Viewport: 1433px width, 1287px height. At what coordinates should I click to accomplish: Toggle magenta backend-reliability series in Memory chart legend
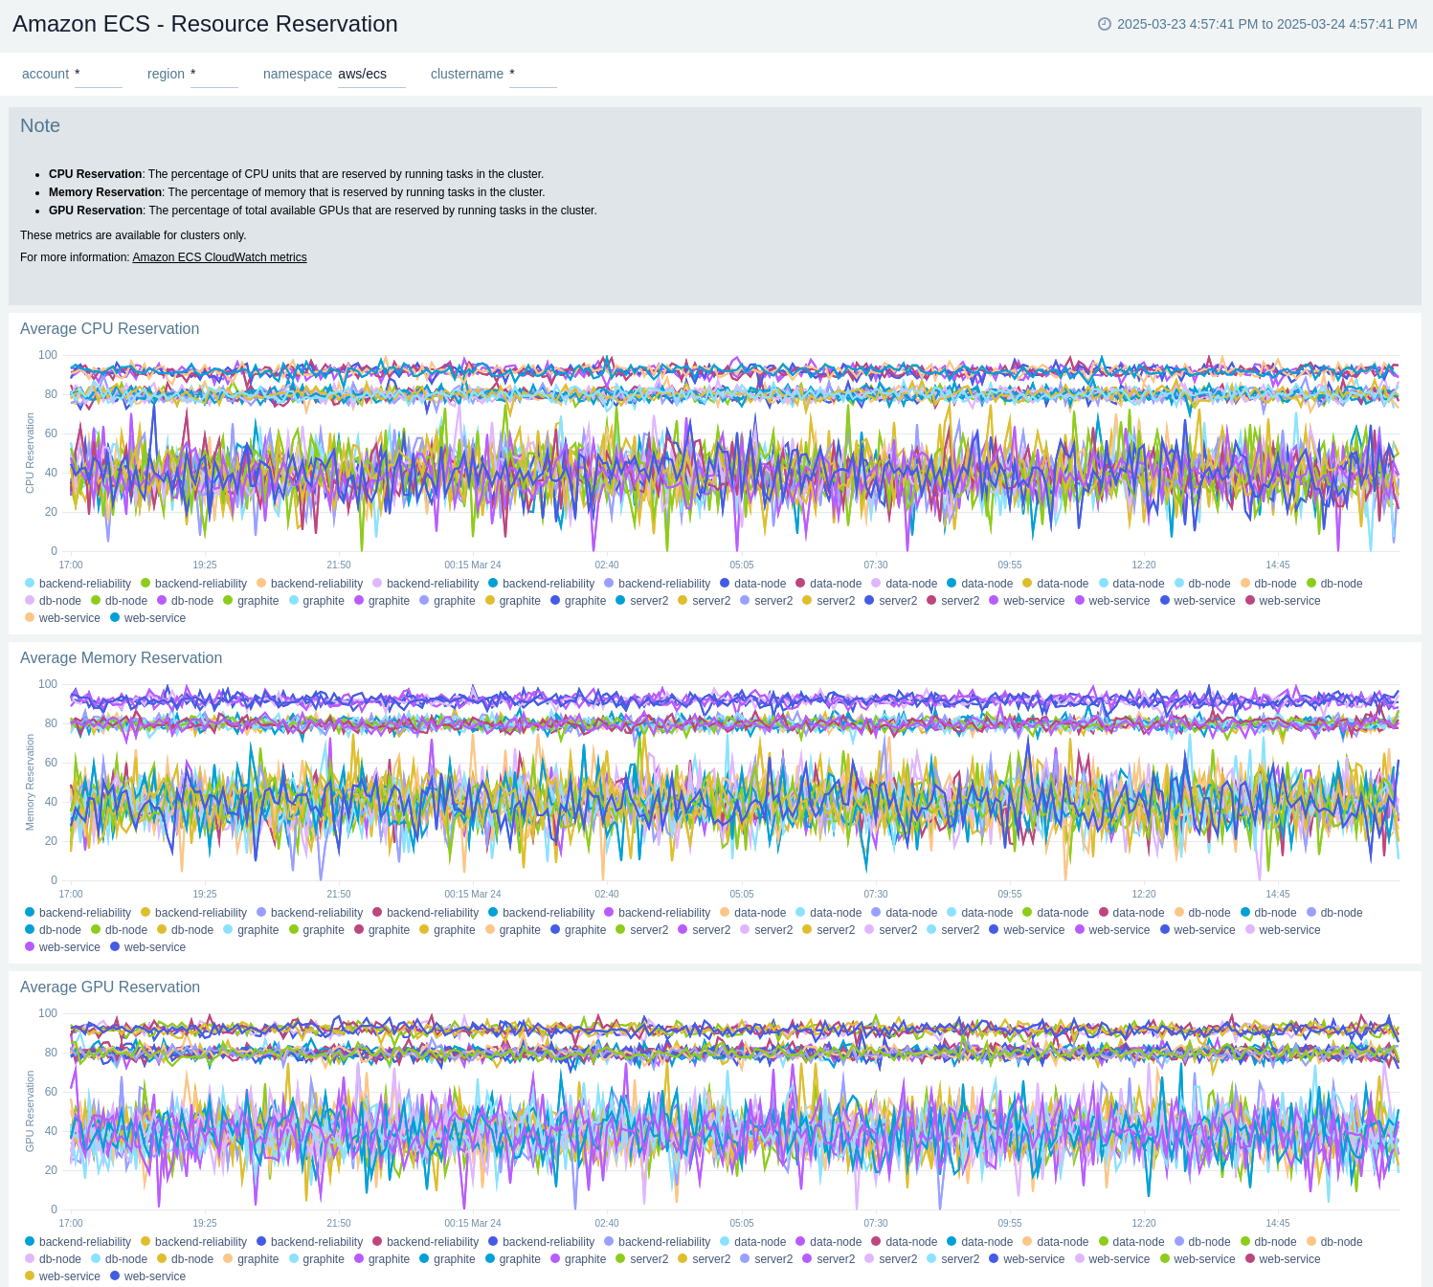[x=425, y=913]
